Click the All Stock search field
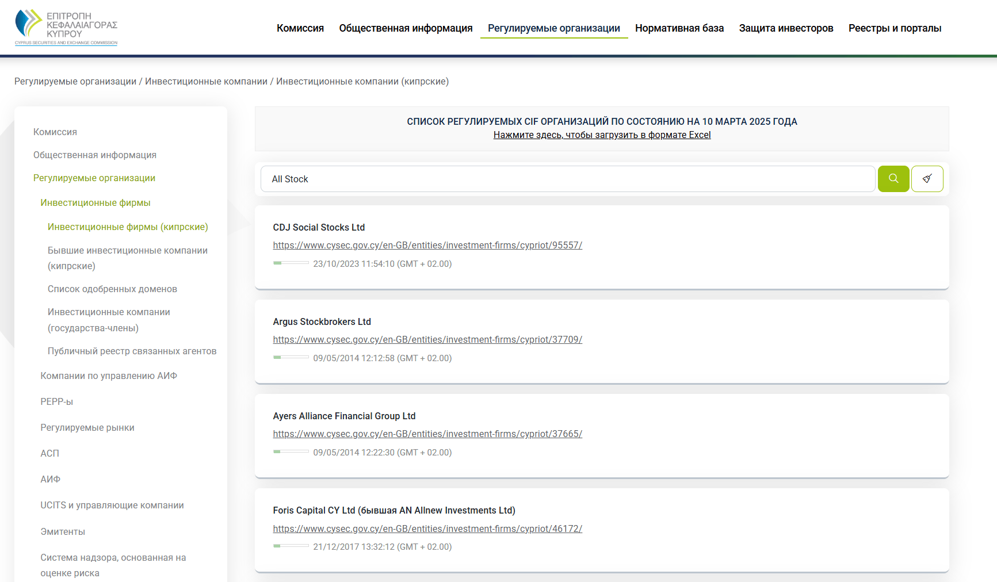Screen dimensions: 997x582 [x=567, y=179]
